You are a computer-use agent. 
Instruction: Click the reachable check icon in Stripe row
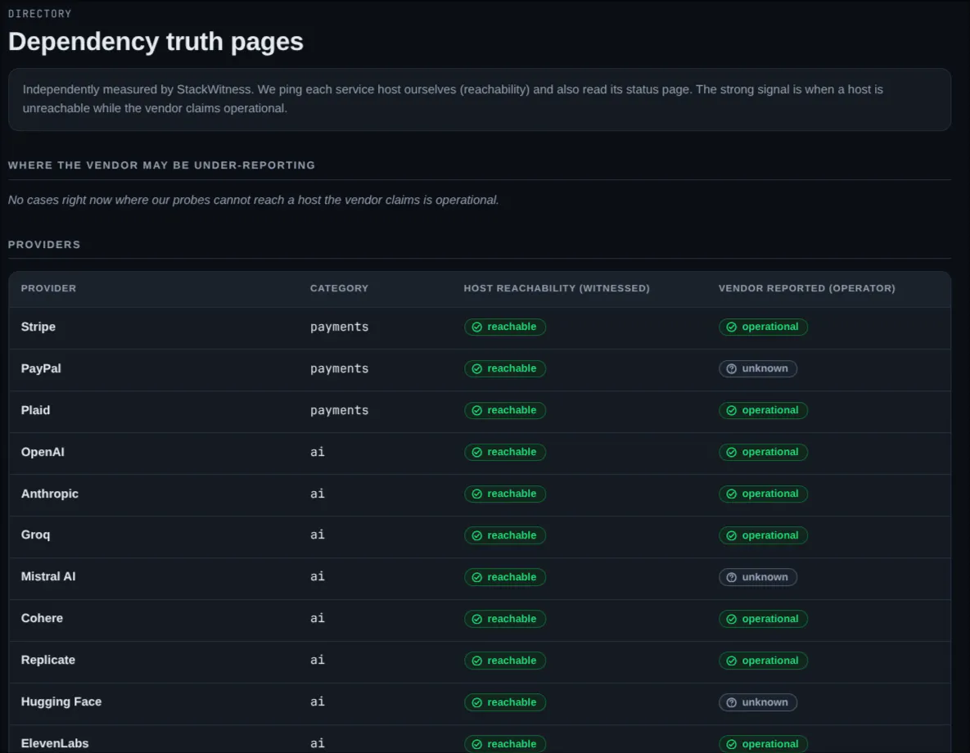(477, 327)
